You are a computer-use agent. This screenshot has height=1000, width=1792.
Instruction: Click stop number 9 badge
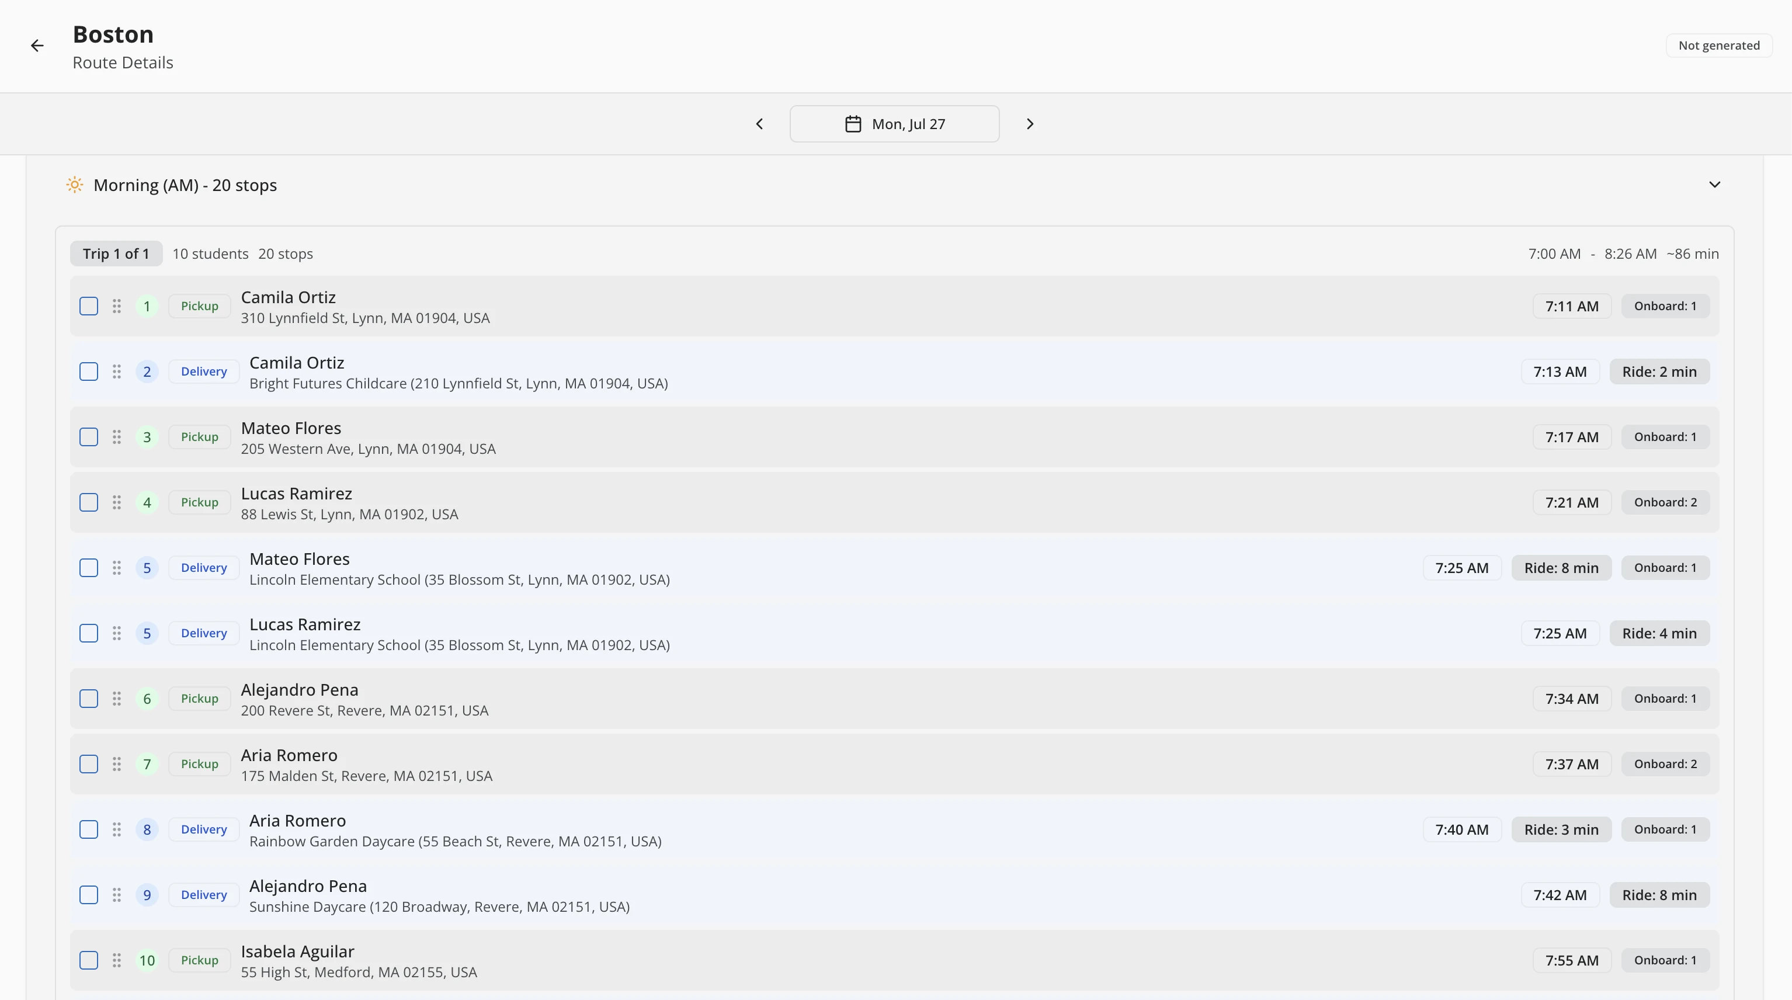pos(147,895)
